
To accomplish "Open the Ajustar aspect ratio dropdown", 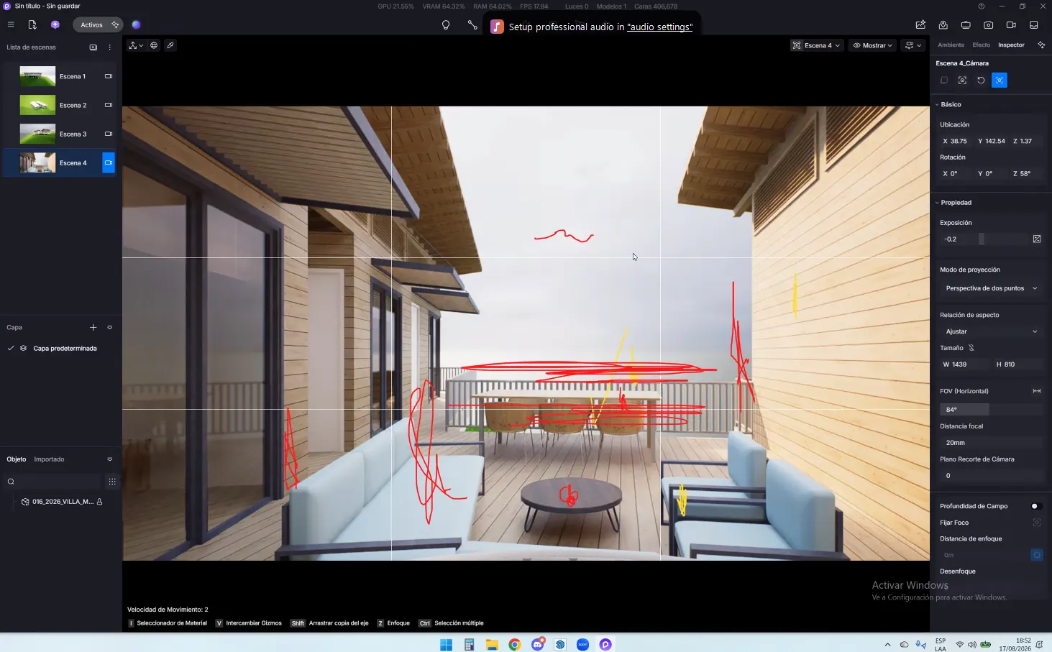I will click(x=991, y=331).
